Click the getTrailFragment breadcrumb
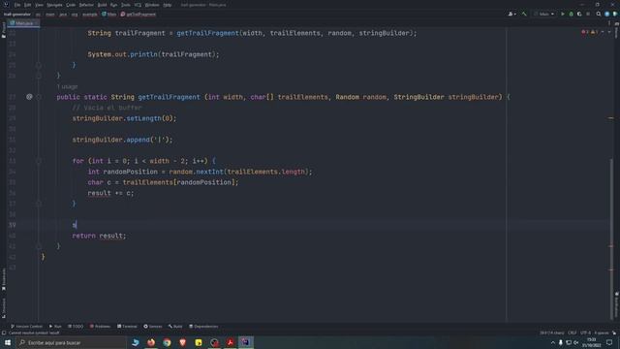 point(139,15)
